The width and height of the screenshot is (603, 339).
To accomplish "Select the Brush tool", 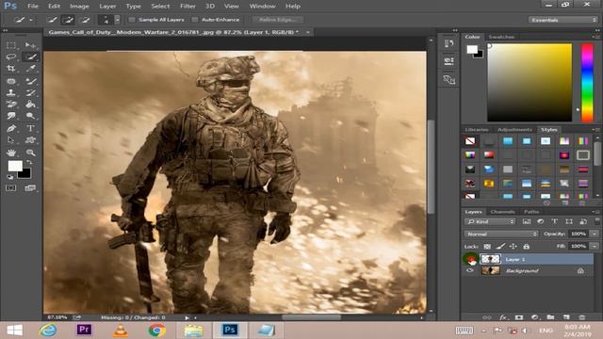I will (x=30, y=81).
